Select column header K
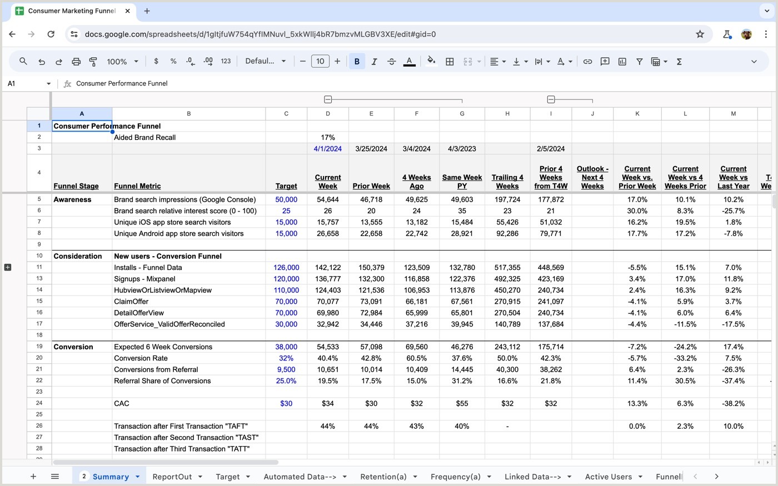Screen dimensions: 778x486 637,114
